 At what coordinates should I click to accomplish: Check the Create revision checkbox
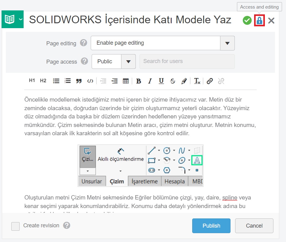tap(15, 226)
